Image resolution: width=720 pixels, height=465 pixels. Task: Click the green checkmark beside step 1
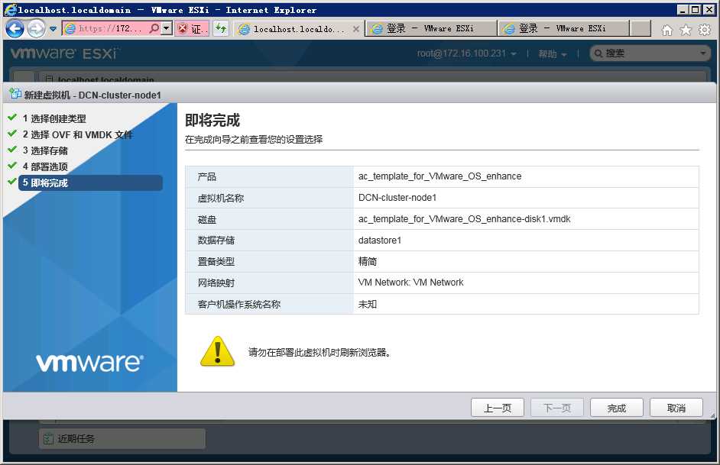[12, 118]
